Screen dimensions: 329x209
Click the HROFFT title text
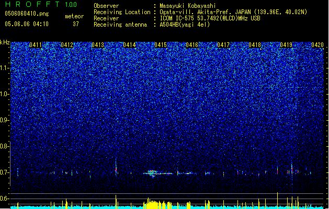click(x=33, y=4)
